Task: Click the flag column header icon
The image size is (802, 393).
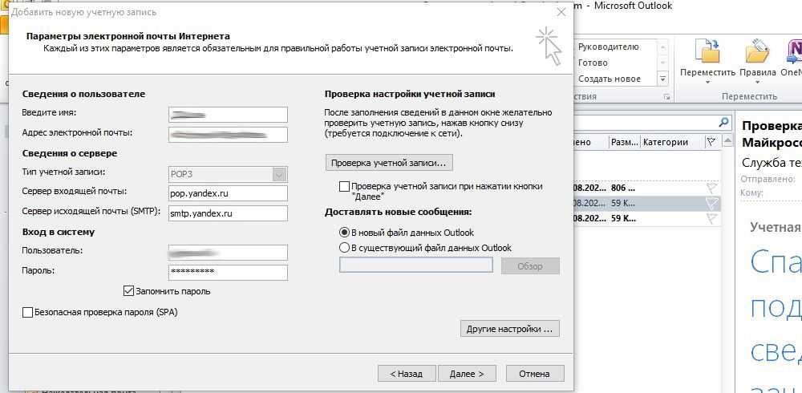Action: tap(711, 142)
